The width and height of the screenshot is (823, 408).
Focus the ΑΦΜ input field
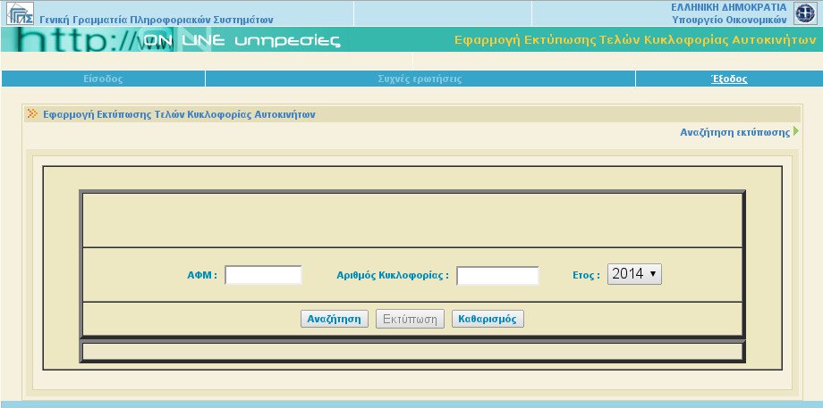point(263,275)
